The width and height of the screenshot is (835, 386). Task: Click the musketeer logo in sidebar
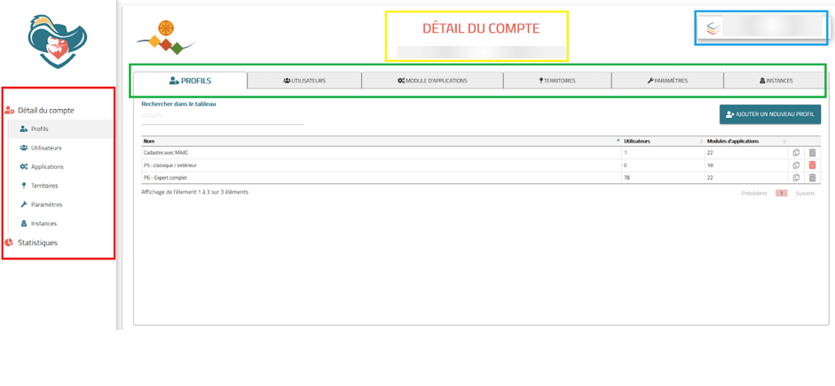pos(57,42)
